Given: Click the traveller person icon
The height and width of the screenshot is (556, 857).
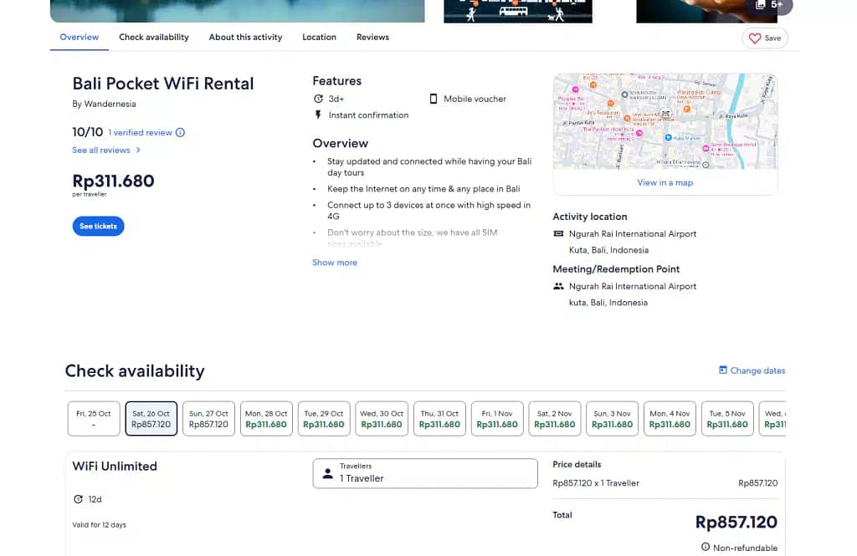Looking at the screenshot, I should pos(328,473).
